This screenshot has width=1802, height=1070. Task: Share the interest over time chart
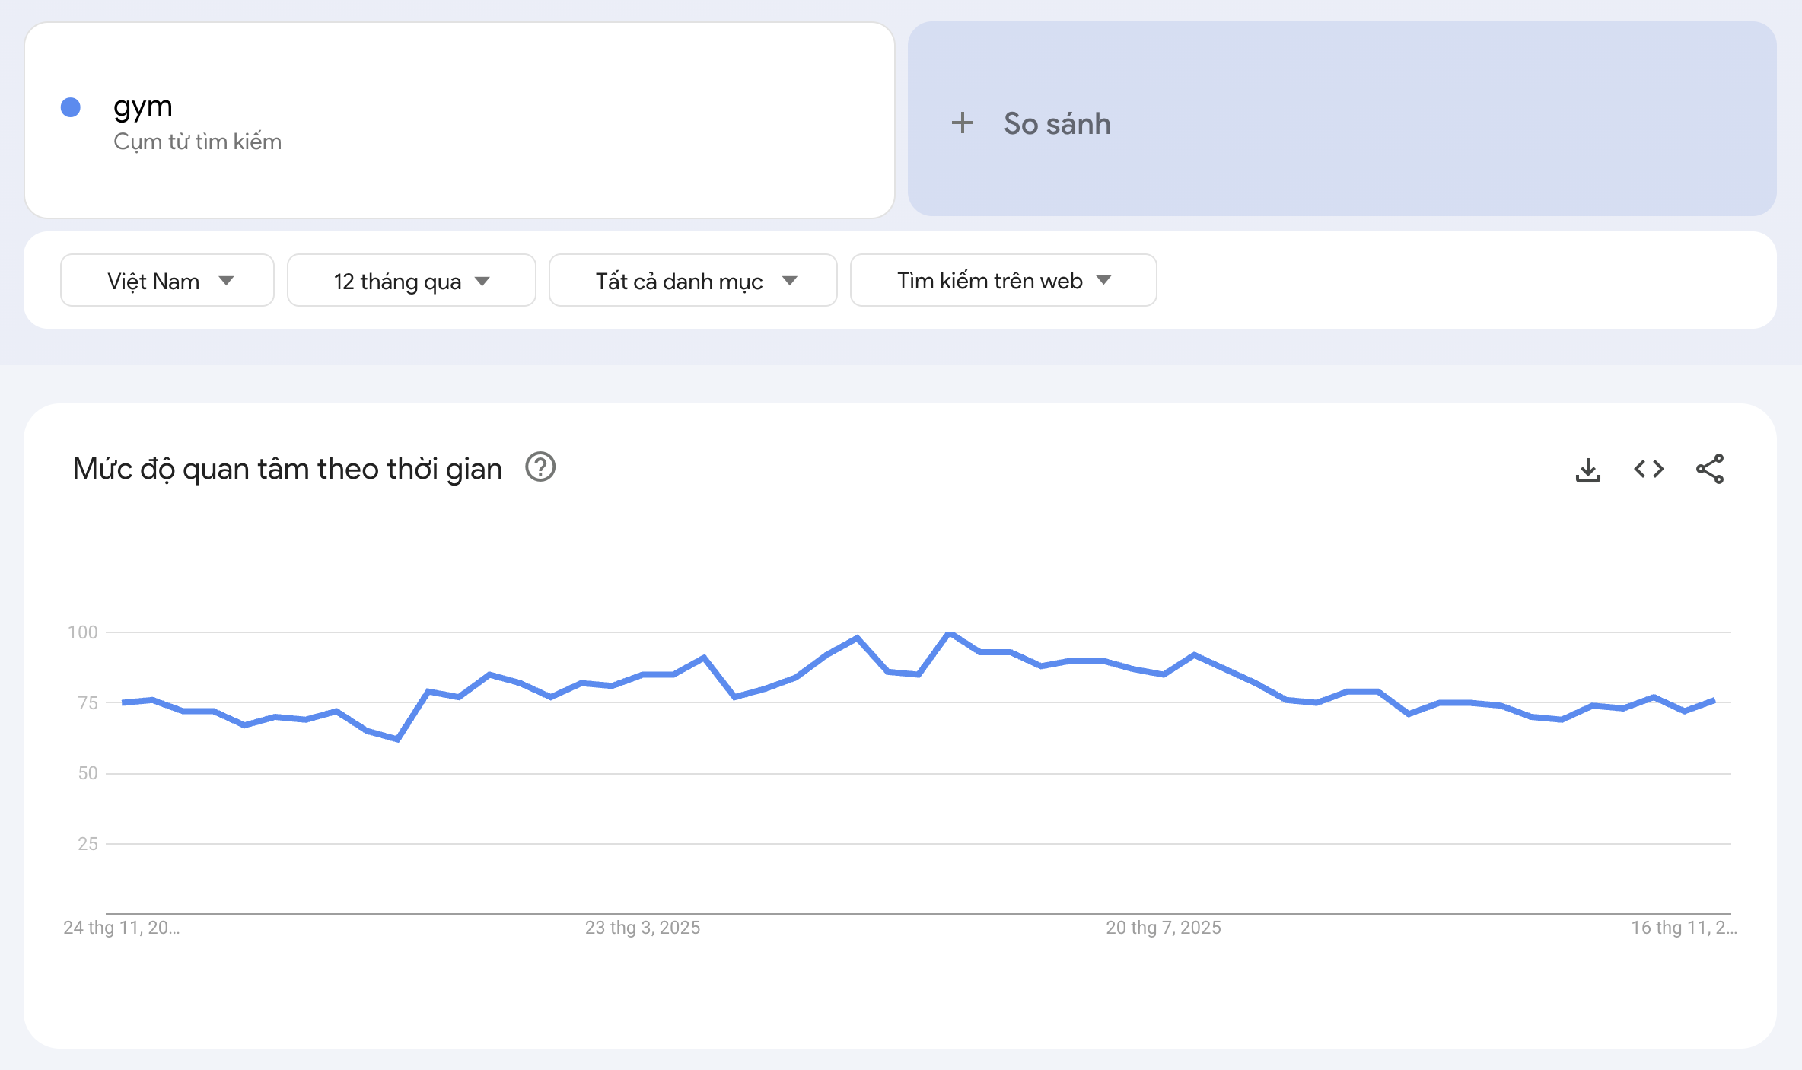click(x=1709, y=470)
